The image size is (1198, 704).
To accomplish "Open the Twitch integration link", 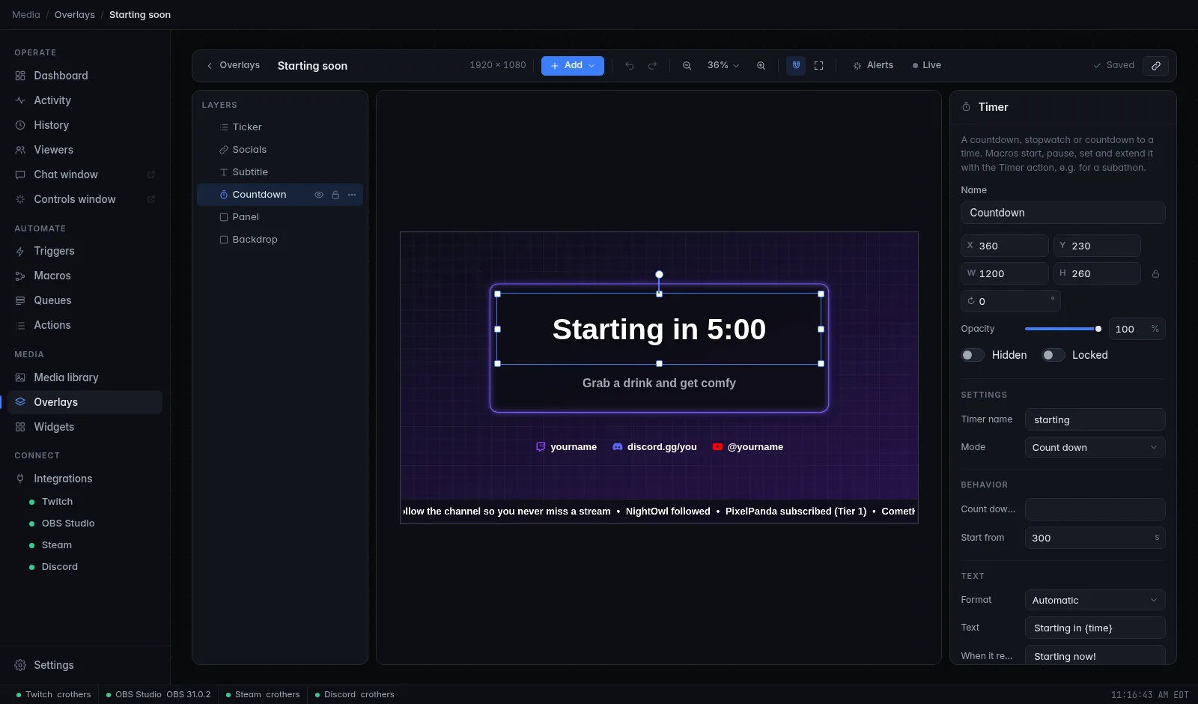I will 57,502.
